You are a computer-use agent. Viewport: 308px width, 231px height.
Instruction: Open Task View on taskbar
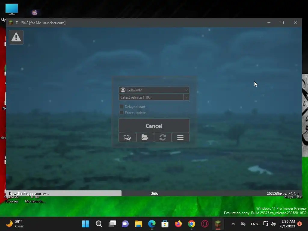[112, 224]
